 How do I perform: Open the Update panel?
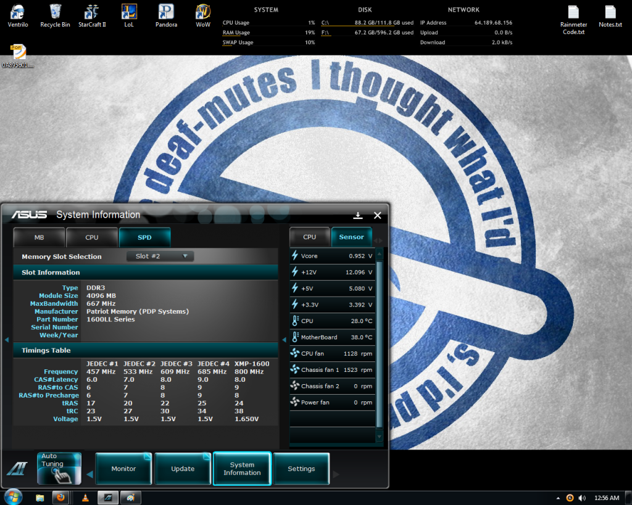183,469
